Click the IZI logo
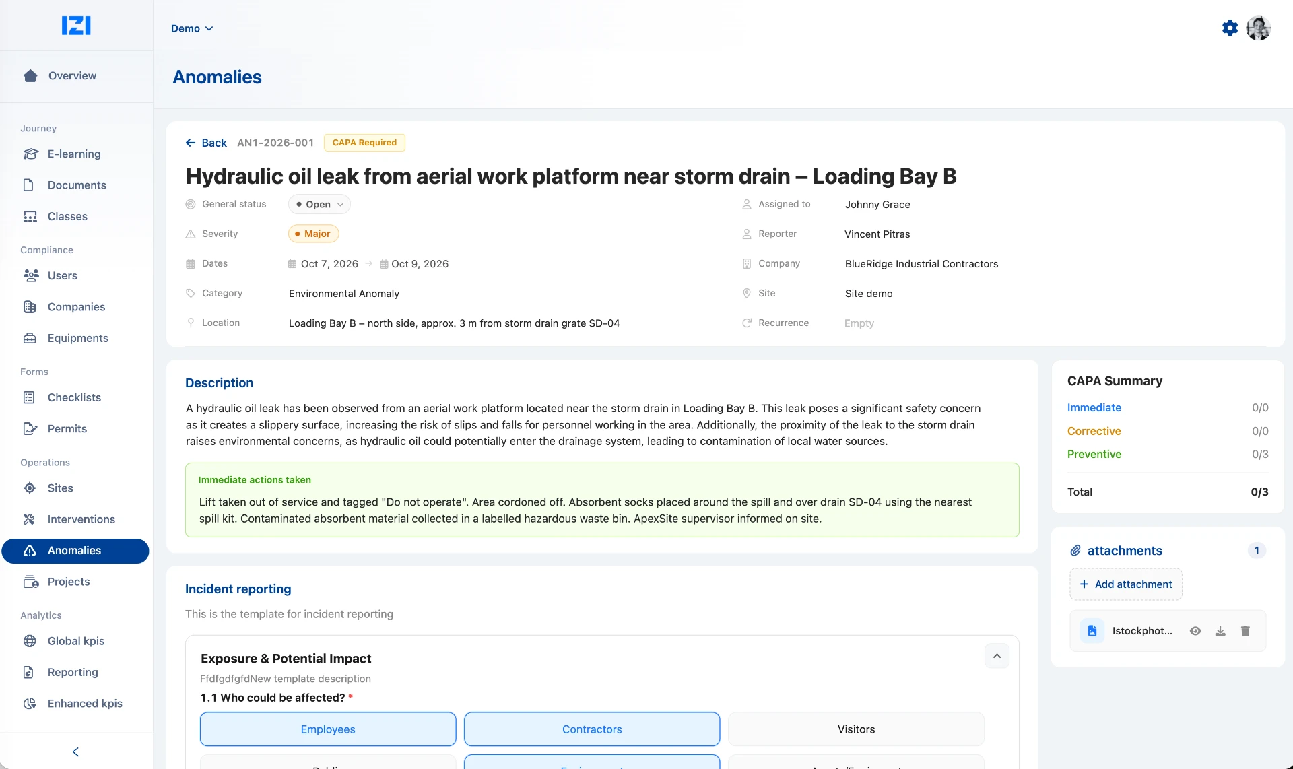The height and width of the screenshot is (769, 1293). pos(76,26)
